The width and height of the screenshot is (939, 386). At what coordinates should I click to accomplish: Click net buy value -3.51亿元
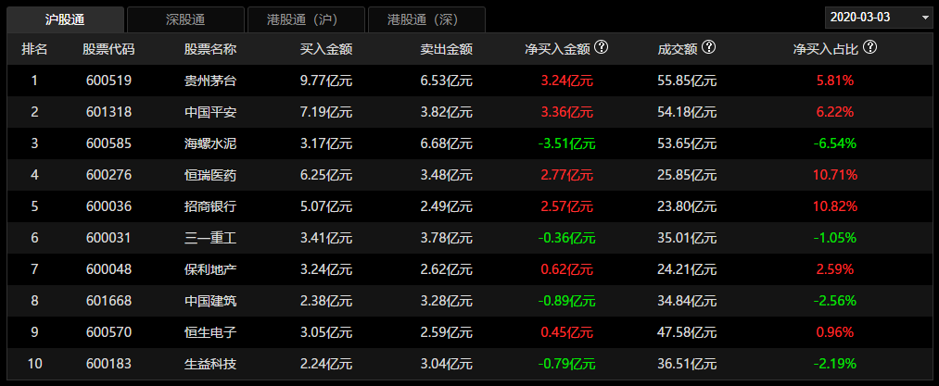[566, 143]
